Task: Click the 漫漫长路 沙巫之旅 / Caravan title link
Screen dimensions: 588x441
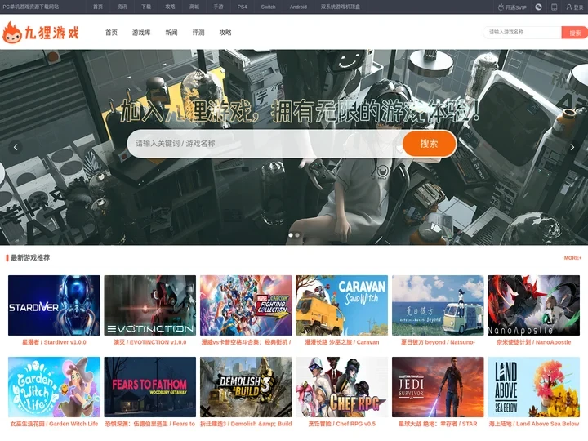Action: pyautogui.click(x=342, y=342)
